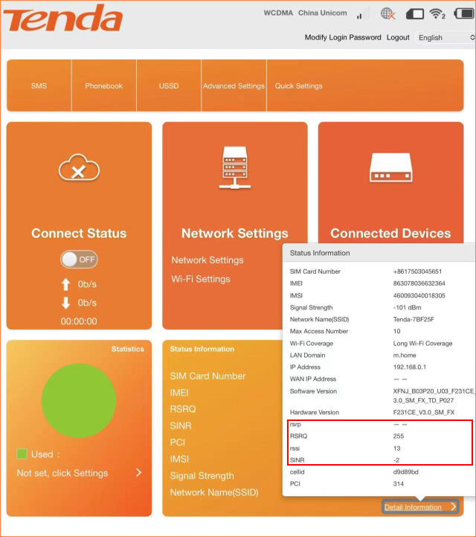Click the Modify Login Password link

[342, 37]
